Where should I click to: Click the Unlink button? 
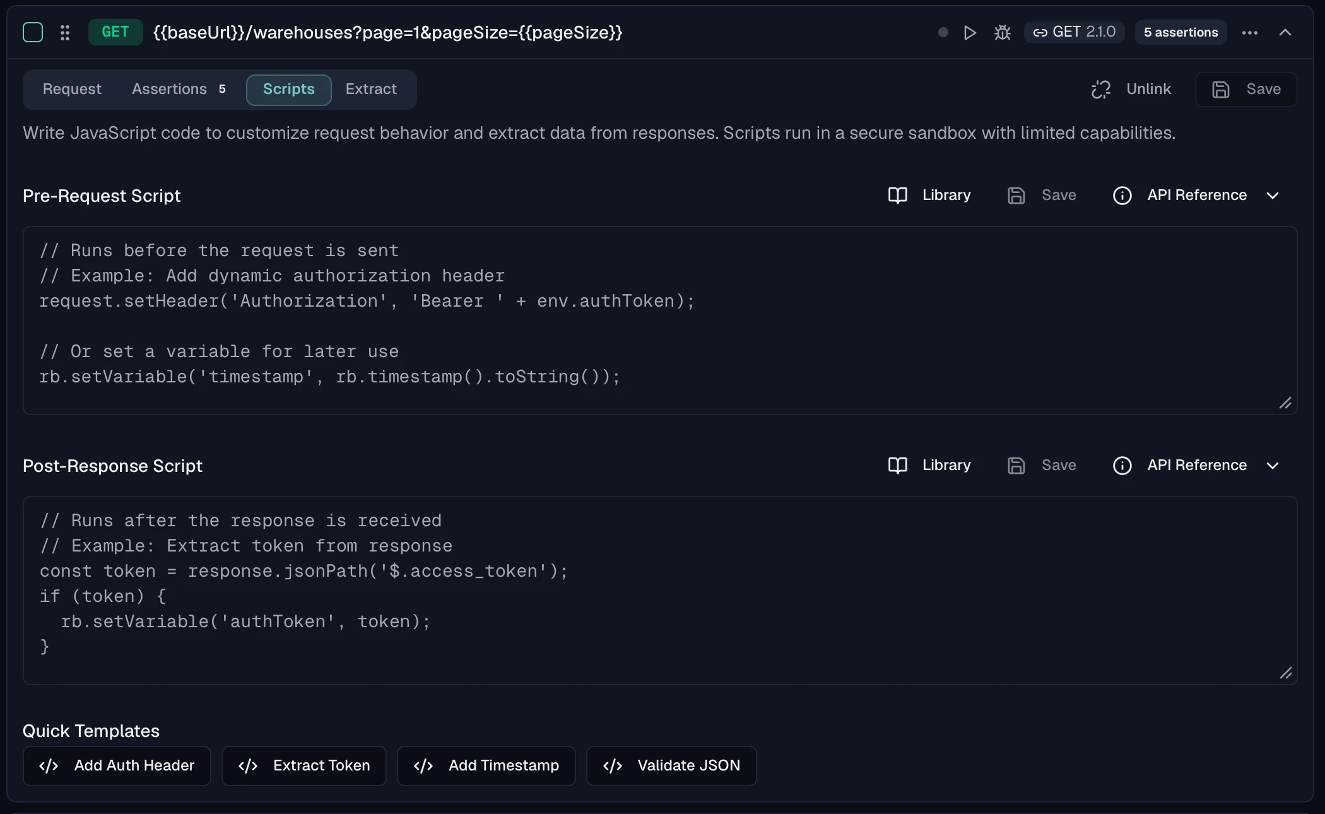[x=1131, y=89]
